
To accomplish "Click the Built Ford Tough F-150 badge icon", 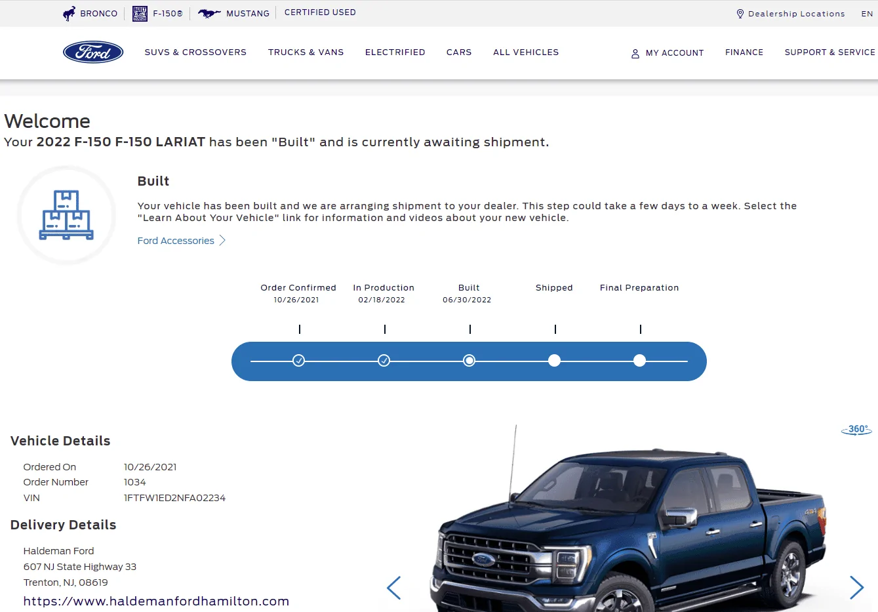I will click(x=140, y=14).
